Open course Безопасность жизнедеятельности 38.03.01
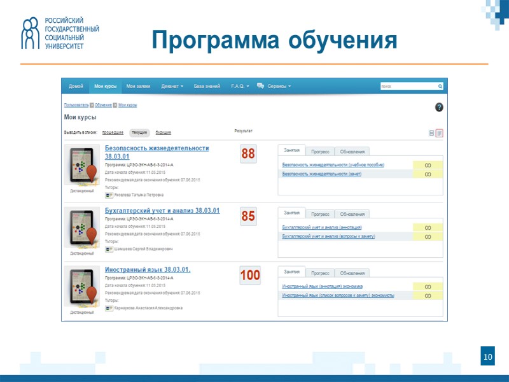This screenshot has height=382, width=509. 157,152
